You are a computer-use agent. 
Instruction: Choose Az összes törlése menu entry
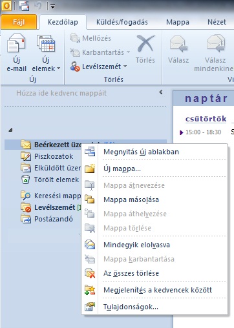click(154, 273)
